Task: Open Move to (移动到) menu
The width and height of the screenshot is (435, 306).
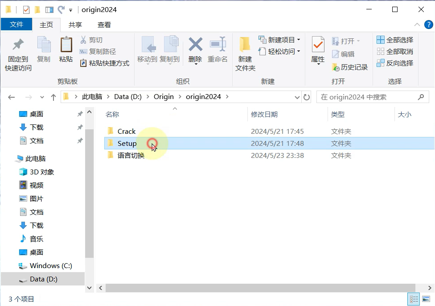Action: click(x=148, y=50)
